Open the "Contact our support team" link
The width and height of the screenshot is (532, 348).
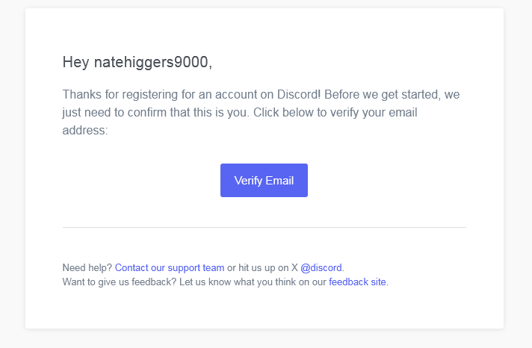(170, 267)
